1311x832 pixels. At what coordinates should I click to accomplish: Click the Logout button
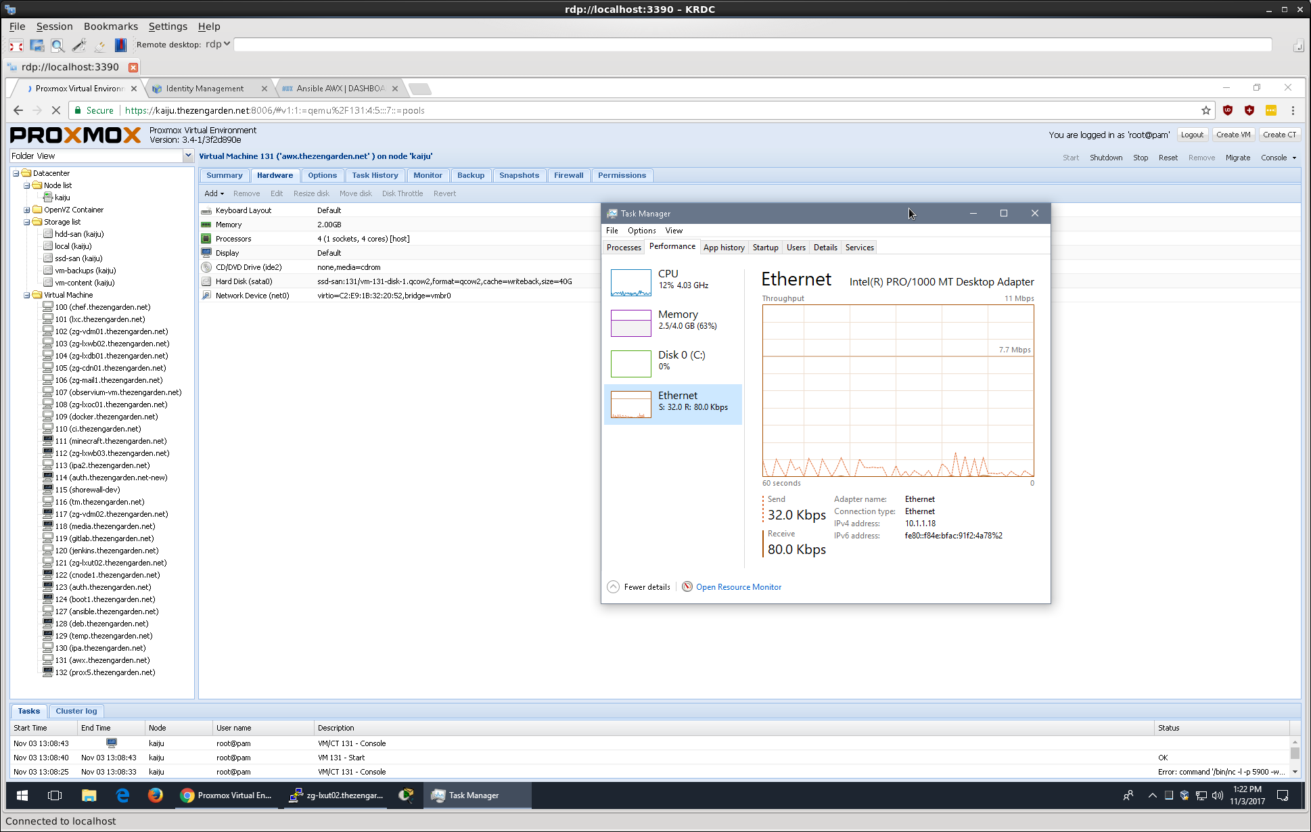(x=1192, y=135)
